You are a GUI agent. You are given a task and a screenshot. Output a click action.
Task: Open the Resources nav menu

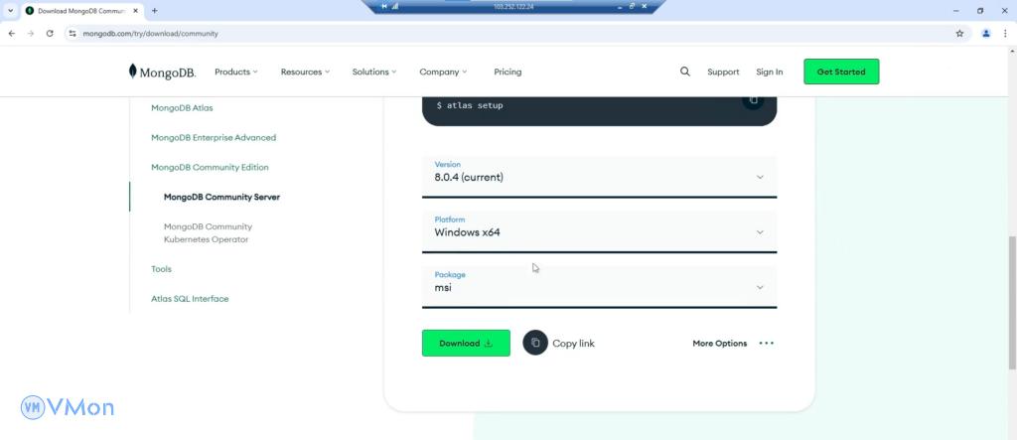305,72
